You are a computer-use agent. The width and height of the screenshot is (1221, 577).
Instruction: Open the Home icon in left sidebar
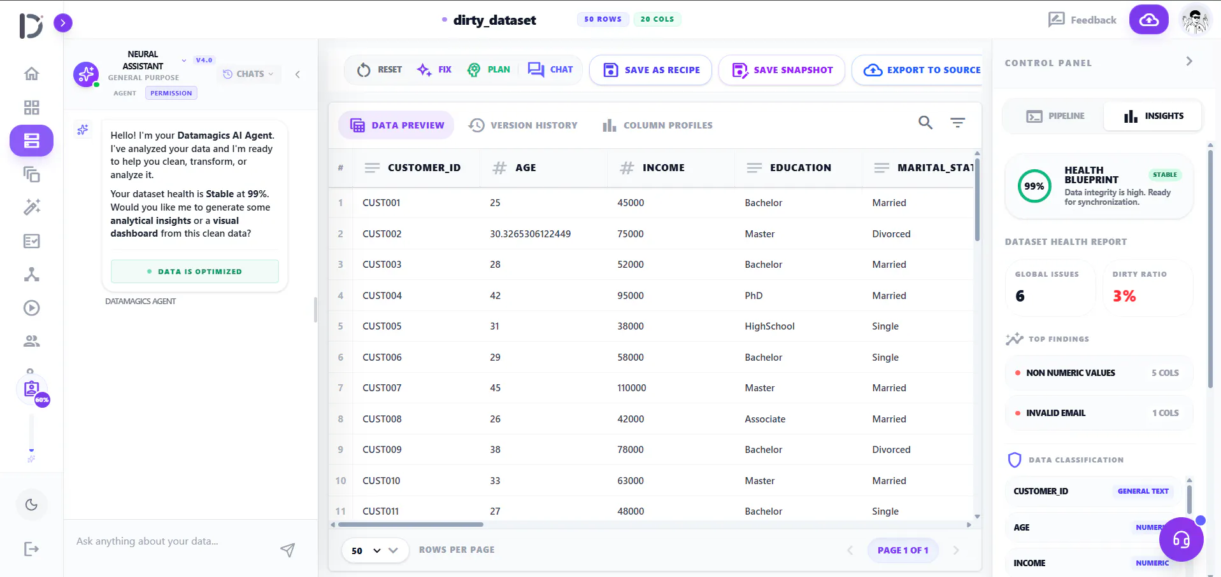pos(31,74)
